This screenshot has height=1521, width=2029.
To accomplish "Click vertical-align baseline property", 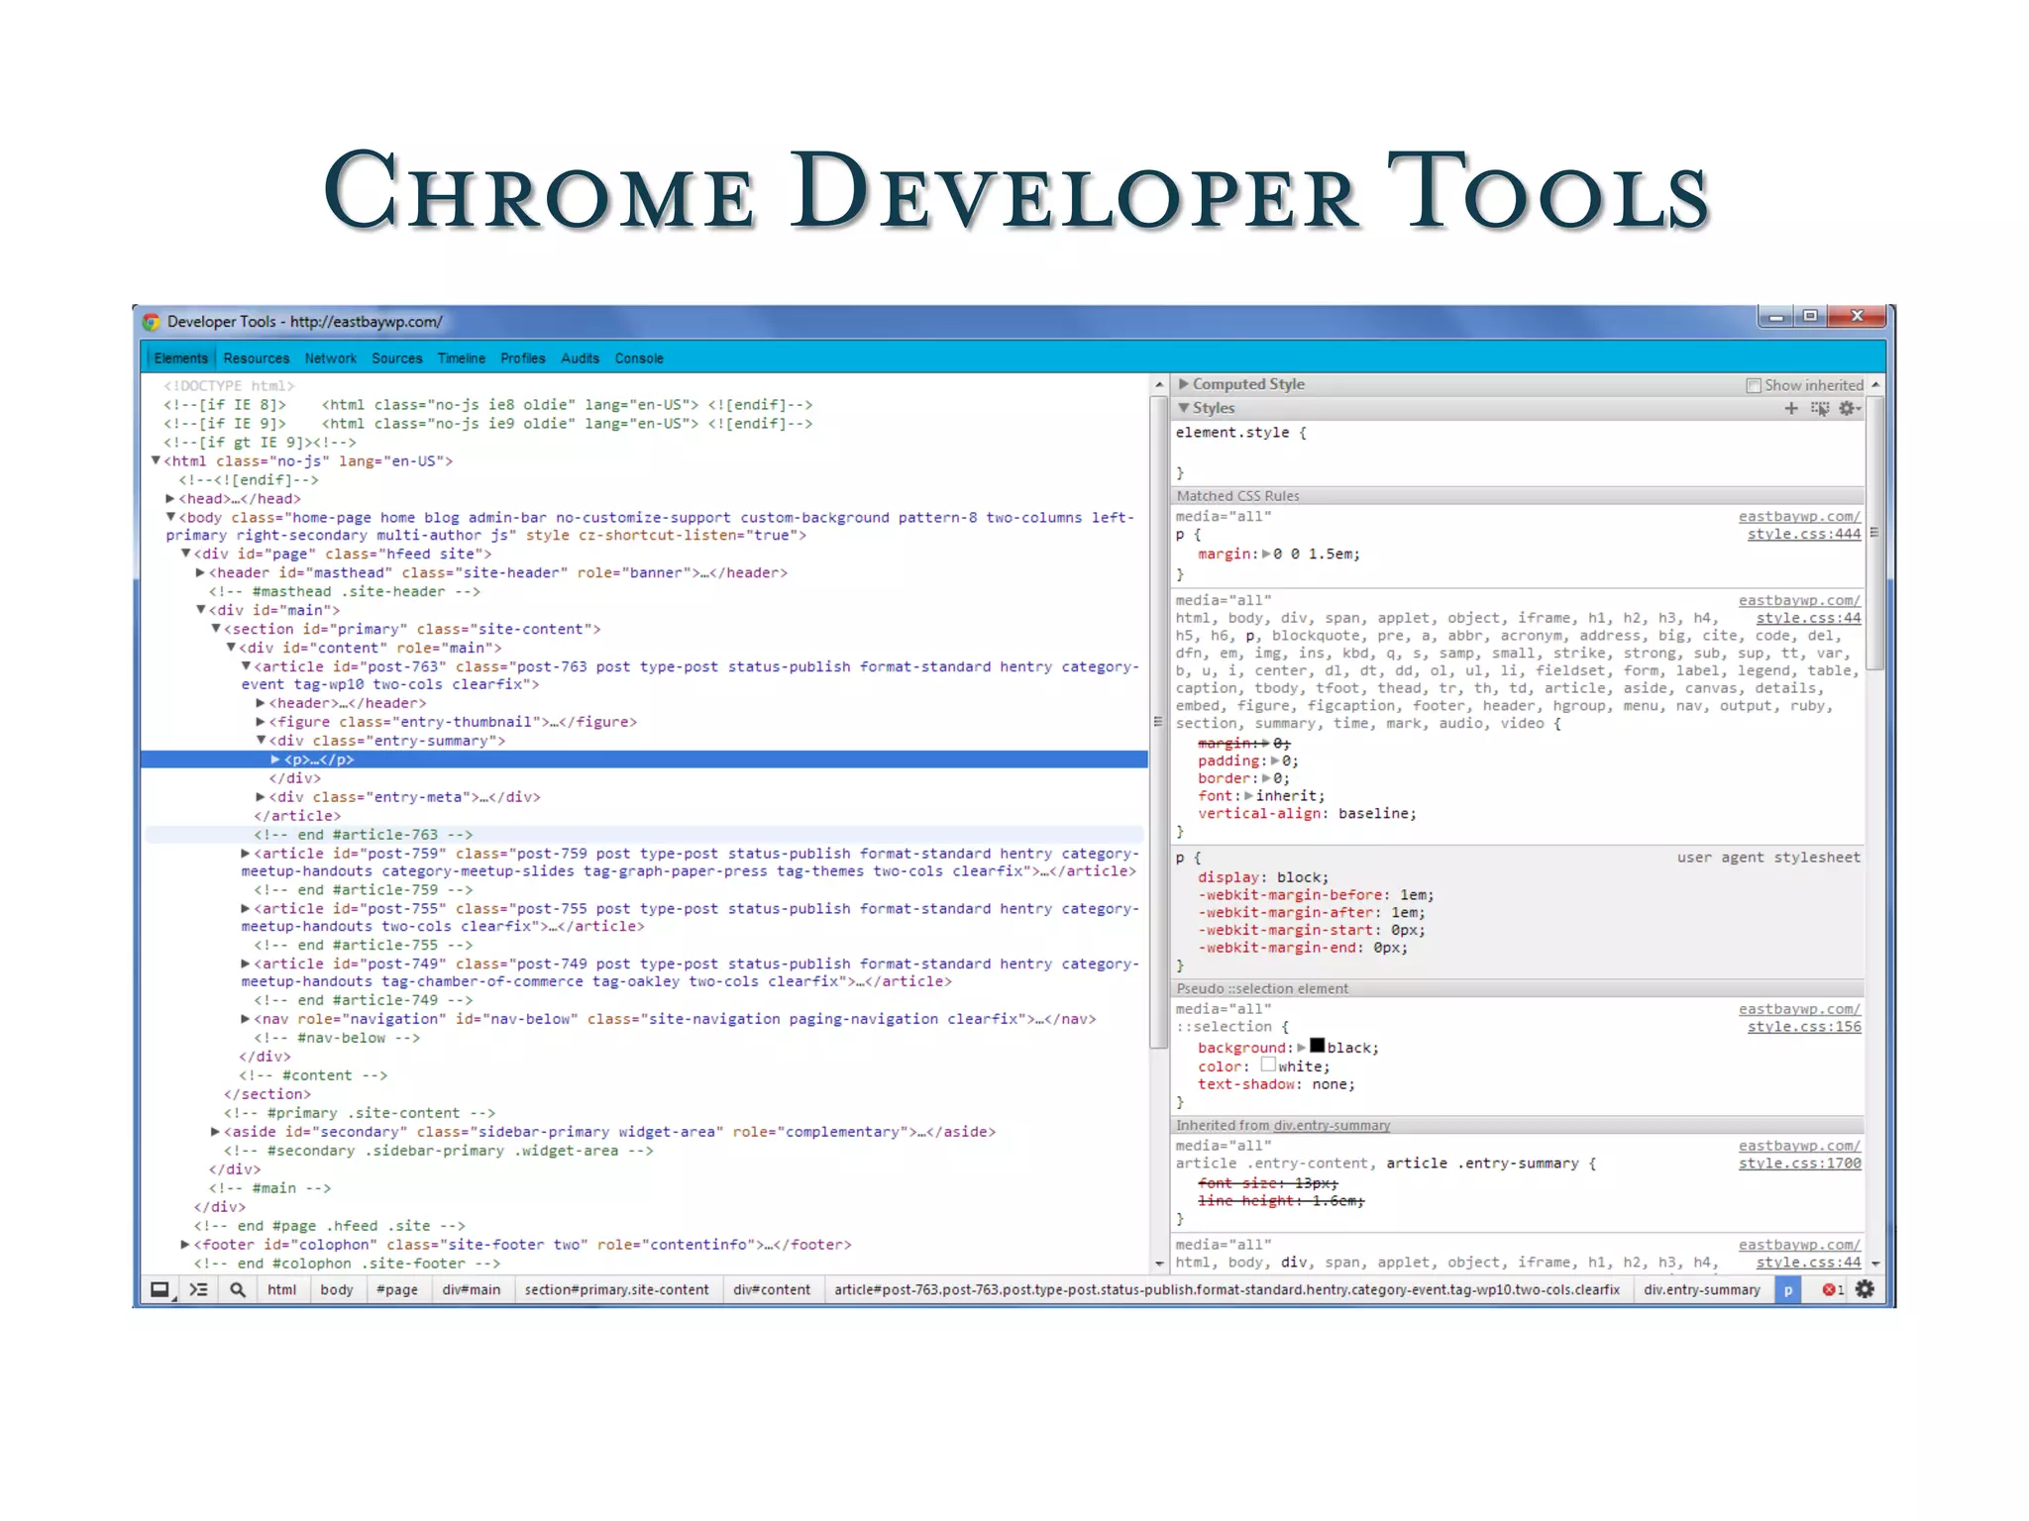I will (1307, 813).
